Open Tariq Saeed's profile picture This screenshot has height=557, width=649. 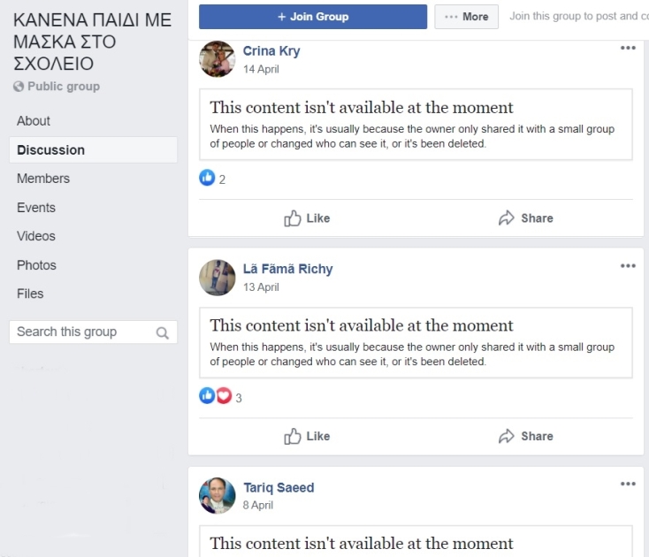pos(218,495)
